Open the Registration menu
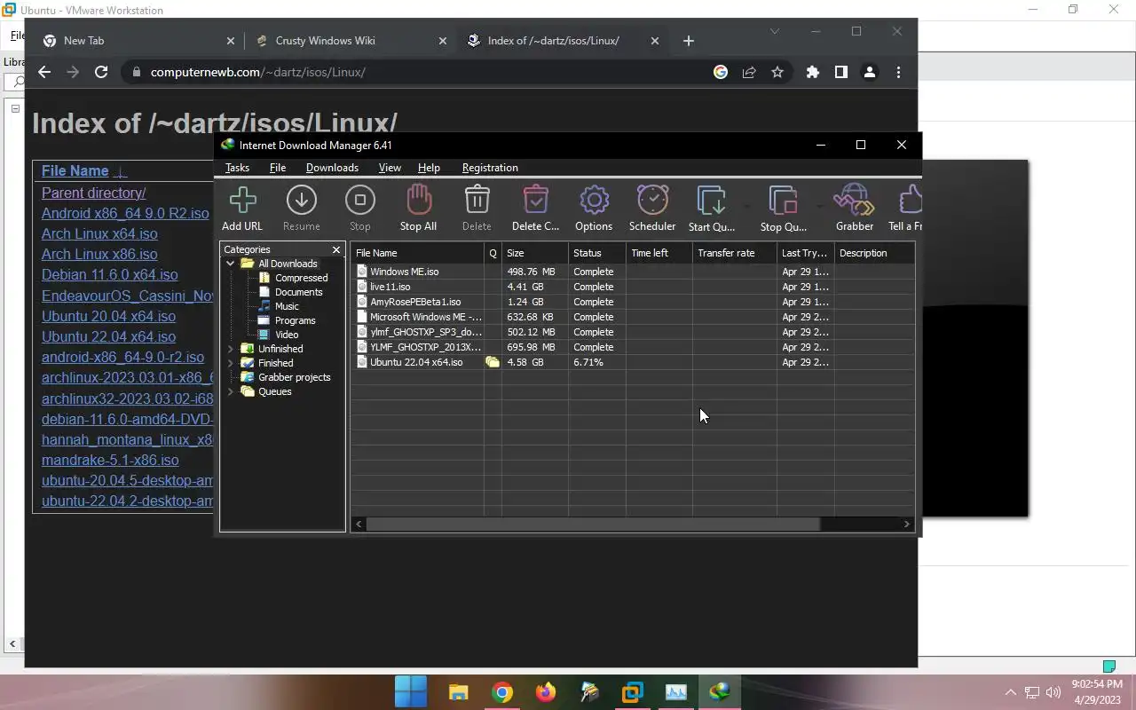Viewport: 1136px width, 710px height. point(490,168)
